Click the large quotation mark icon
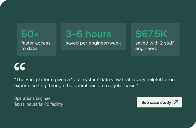196x128 pixels. [19, 66]
